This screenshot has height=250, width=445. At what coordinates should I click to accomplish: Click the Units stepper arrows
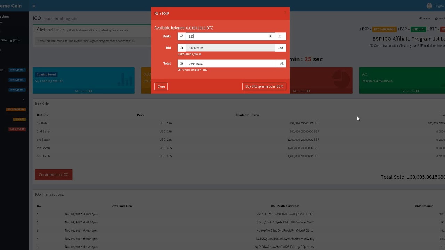click(x=270, y=36)
